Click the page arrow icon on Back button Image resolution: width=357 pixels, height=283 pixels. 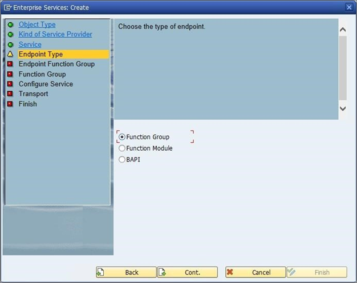[100, 272]
